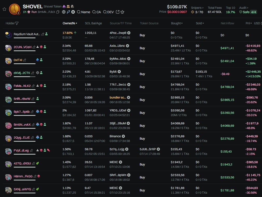Image resolution: width=262 pixels, height=197 pixels.
Task: Select the 67.47 SOL total fees value
Action: [215, 12]
